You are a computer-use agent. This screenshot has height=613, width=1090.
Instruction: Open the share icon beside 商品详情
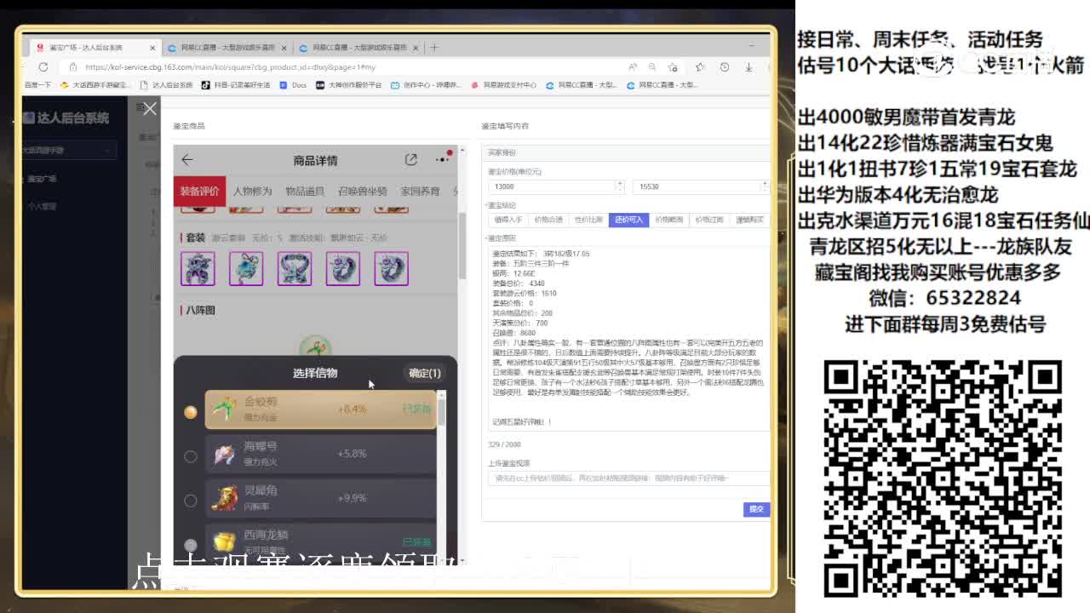coord(411,159)
